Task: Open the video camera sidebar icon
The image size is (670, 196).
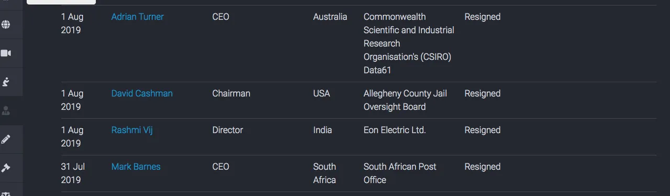Action: (x=6, y=53)
